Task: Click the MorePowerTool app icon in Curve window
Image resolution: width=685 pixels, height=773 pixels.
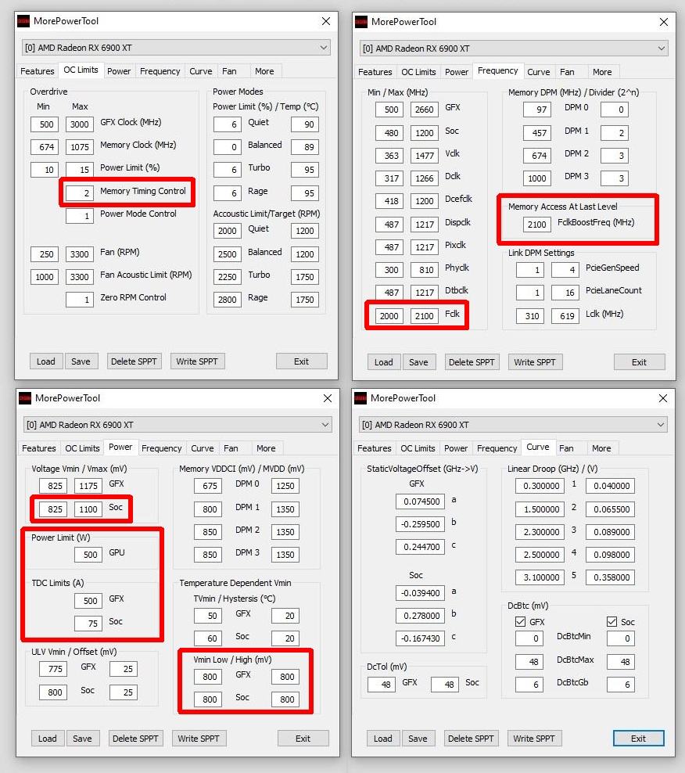Action: (x=360, y=397)
